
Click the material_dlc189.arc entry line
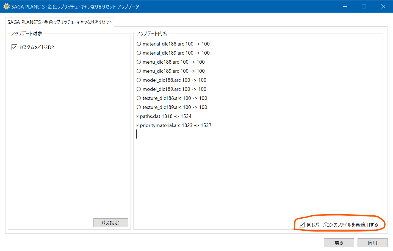tap(173, 53)
